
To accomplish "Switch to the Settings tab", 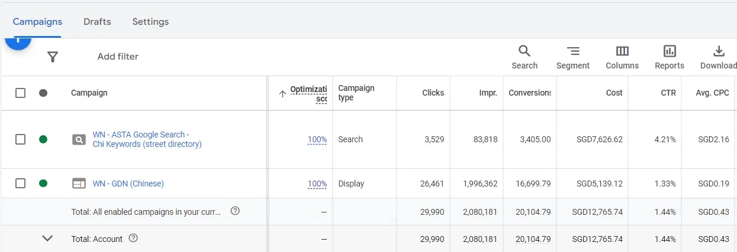I will click(x=150, y=22).
